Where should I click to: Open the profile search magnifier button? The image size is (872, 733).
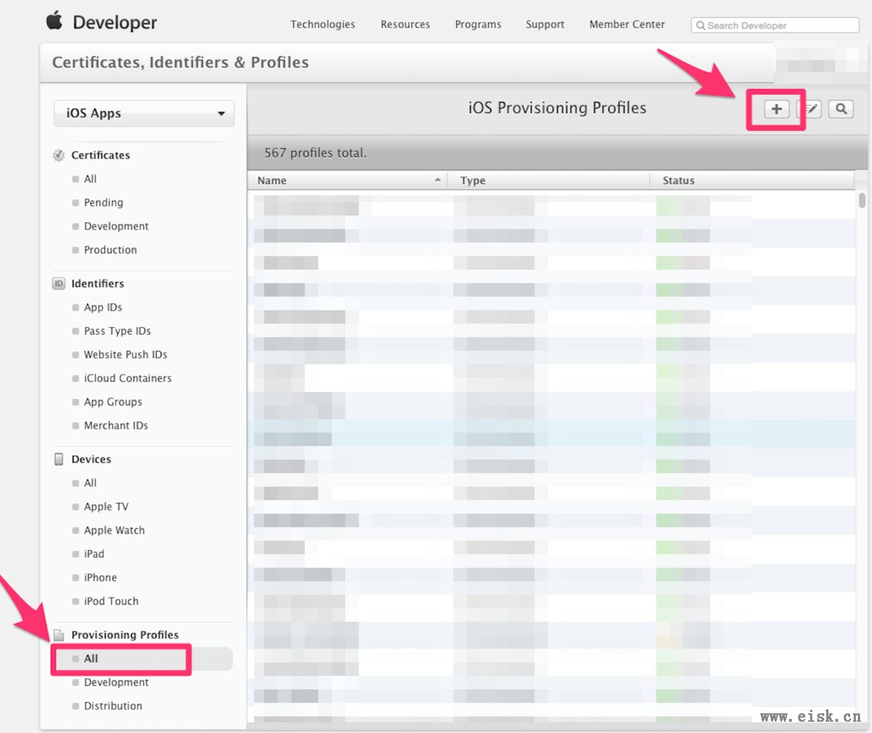(x=841, y=109)
